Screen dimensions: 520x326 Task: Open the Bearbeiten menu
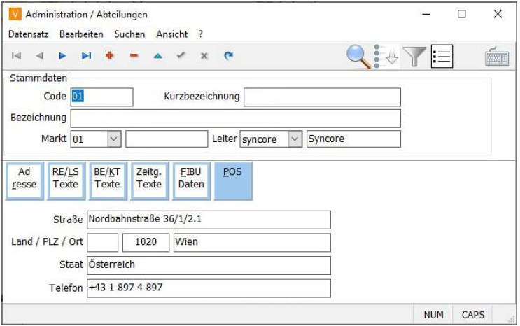click(x=81, y=34)
